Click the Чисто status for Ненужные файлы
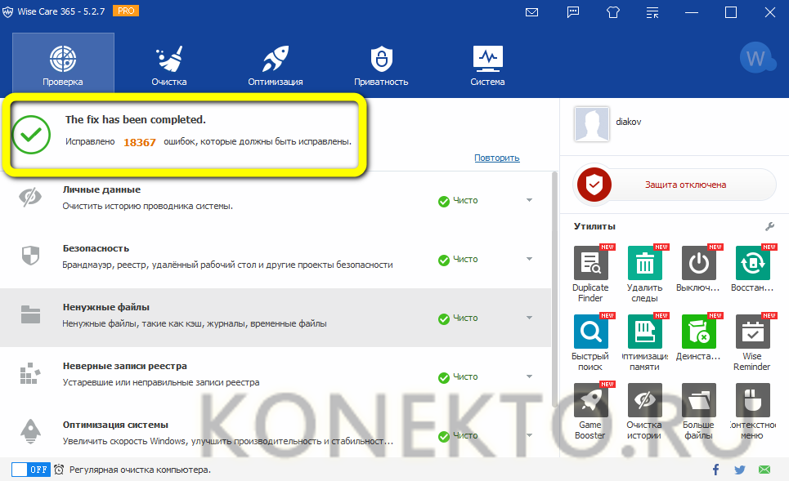The width and height of the screenshot is (789, 481). (x=458, y=318)
